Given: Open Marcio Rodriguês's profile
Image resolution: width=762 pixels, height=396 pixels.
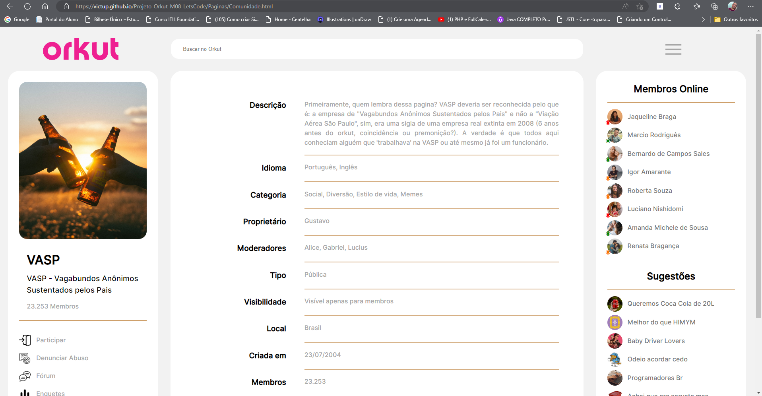Looking at the screenshot, I should click(653, 135).
